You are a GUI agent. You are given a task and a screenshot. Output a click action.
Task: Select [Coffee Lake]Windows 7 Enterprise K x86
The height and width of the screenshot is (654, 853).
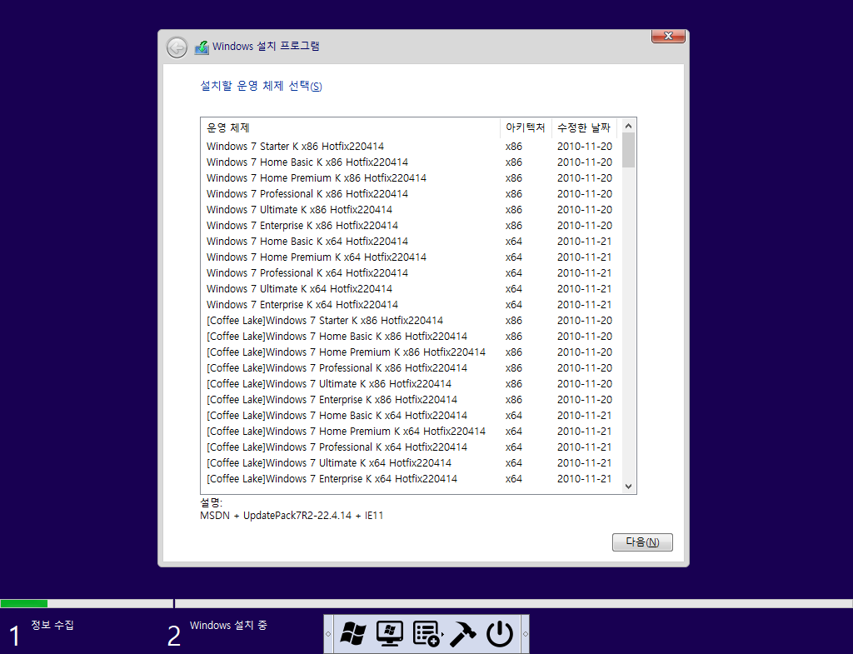410,399
